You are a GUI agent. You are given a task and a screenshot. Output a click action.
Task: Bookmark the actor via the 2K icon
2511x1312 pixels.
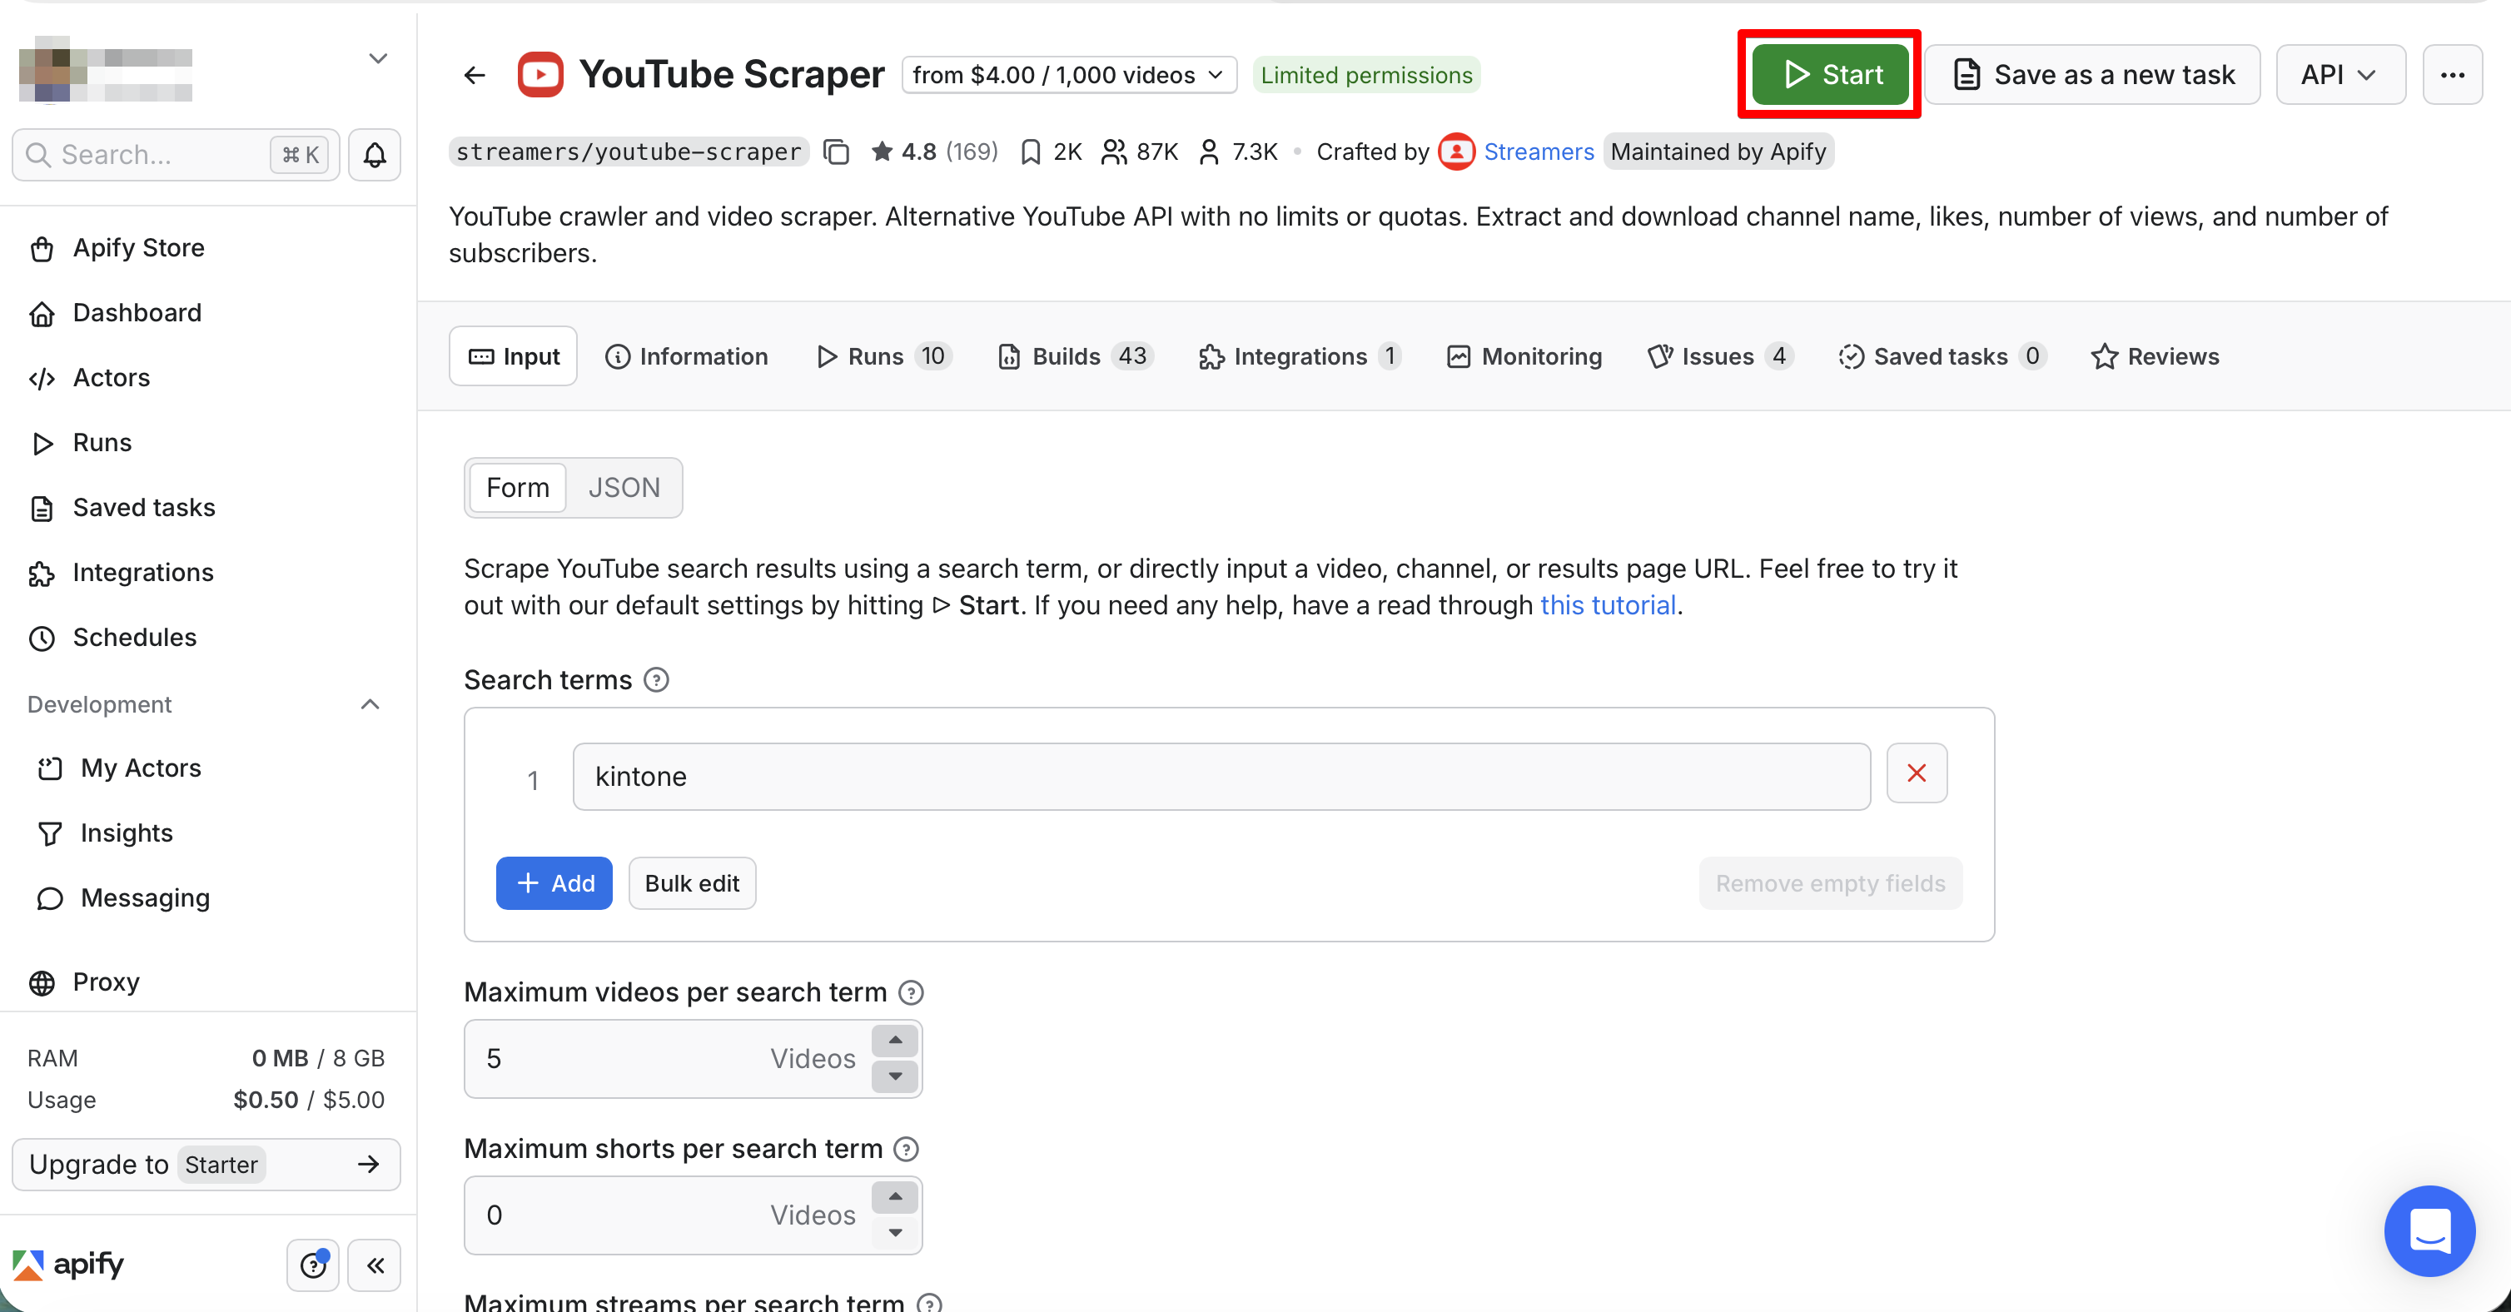click(x=1031, y=152)
